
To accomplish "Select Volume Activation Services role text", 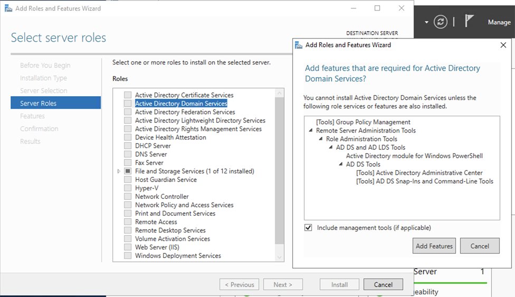I will (173, 239).
